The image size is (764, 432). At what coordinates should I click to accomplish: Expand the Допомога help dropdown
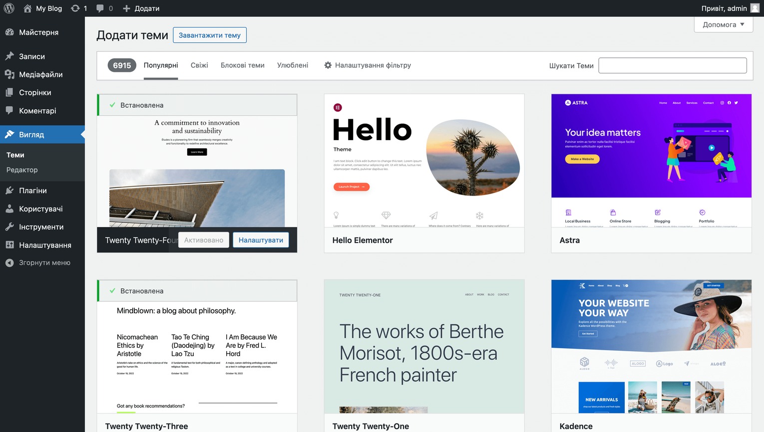724,24
